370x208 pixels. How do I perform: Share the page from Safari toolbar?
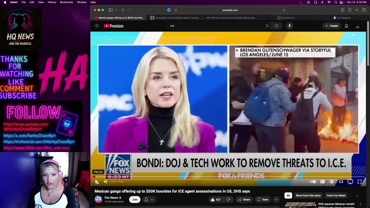coord(350,10)
